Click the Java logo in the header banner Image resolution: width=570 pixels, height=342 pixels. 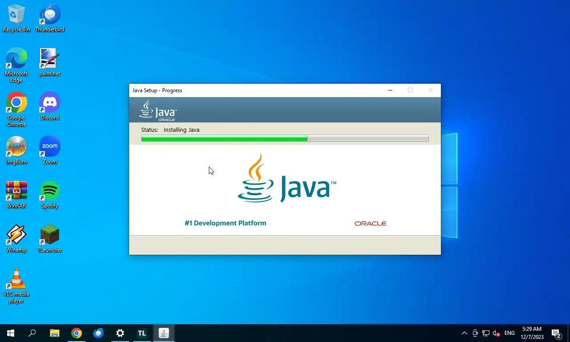pyautogui.click(x=158, y=110)
